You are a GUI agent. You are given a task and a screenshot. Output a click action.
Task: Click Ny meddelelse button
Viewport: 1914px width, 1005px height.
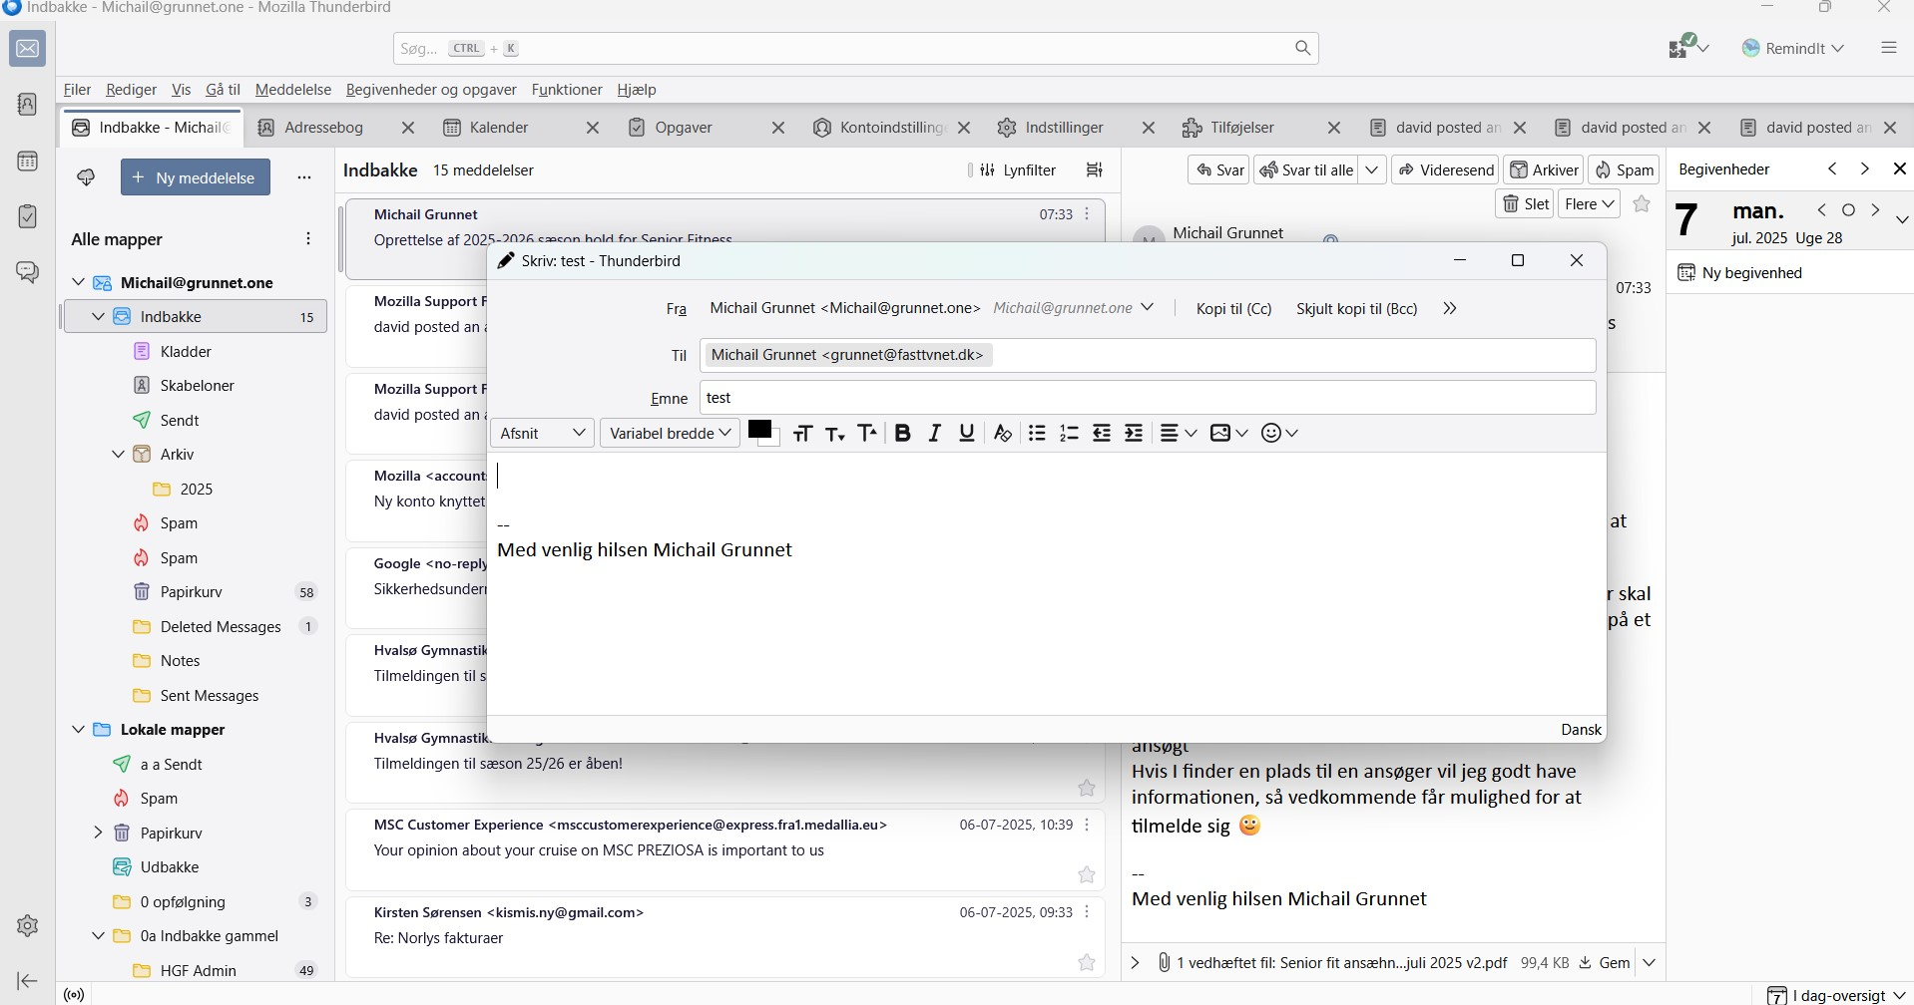point(196,177)
